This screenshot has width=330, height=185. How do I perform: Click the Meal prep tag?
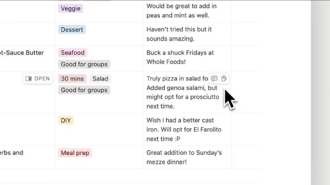tap(75, 153)
